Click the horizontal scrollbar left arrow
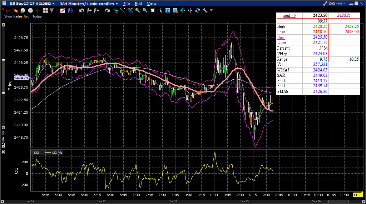 tap(2, 201)
